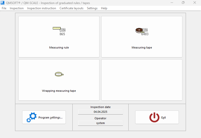This screenshot has width=201, height=138.
Task: Click the Inspection date field 04.04.2025
Action: pyautogui.click(x=100, y=112)
